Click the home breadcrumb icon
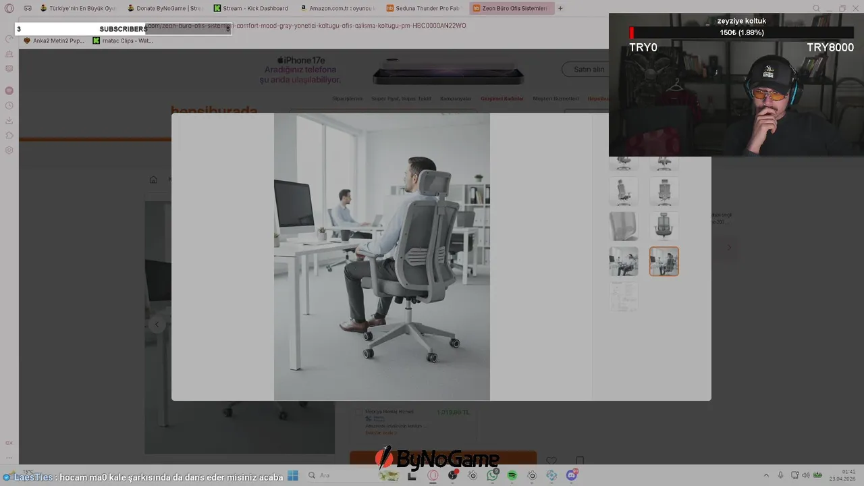 [x=153, y=180]
